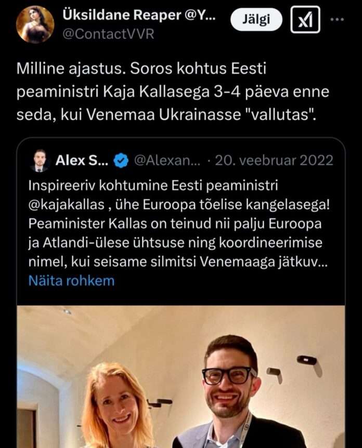The image size is (362, 448).
Task: Open the Grok xI icon
Action: [305, 19]
